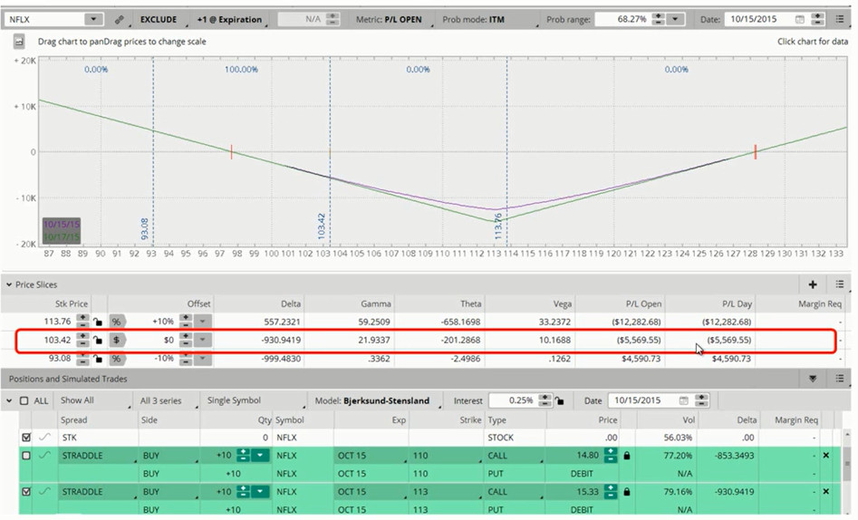Click chart-line icon in STK row
Image resolution: width=858 pixels, height=520 pixels.
click(44, 438)
